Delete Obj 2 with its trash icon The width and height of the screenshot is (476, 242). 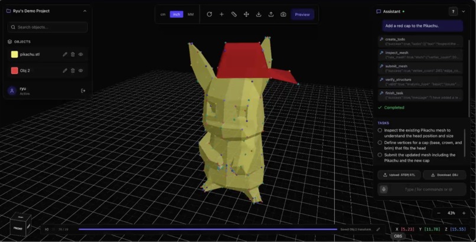pyautogui.click(x=73, y=70)
